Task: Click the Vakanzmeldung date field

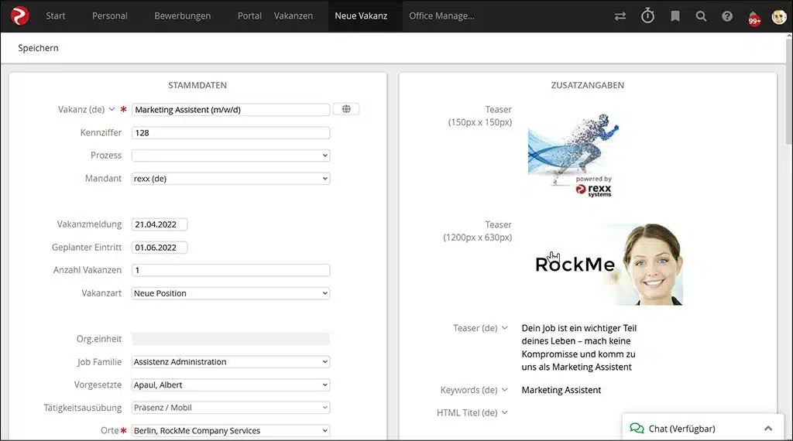Action: [x=160, y=224]
